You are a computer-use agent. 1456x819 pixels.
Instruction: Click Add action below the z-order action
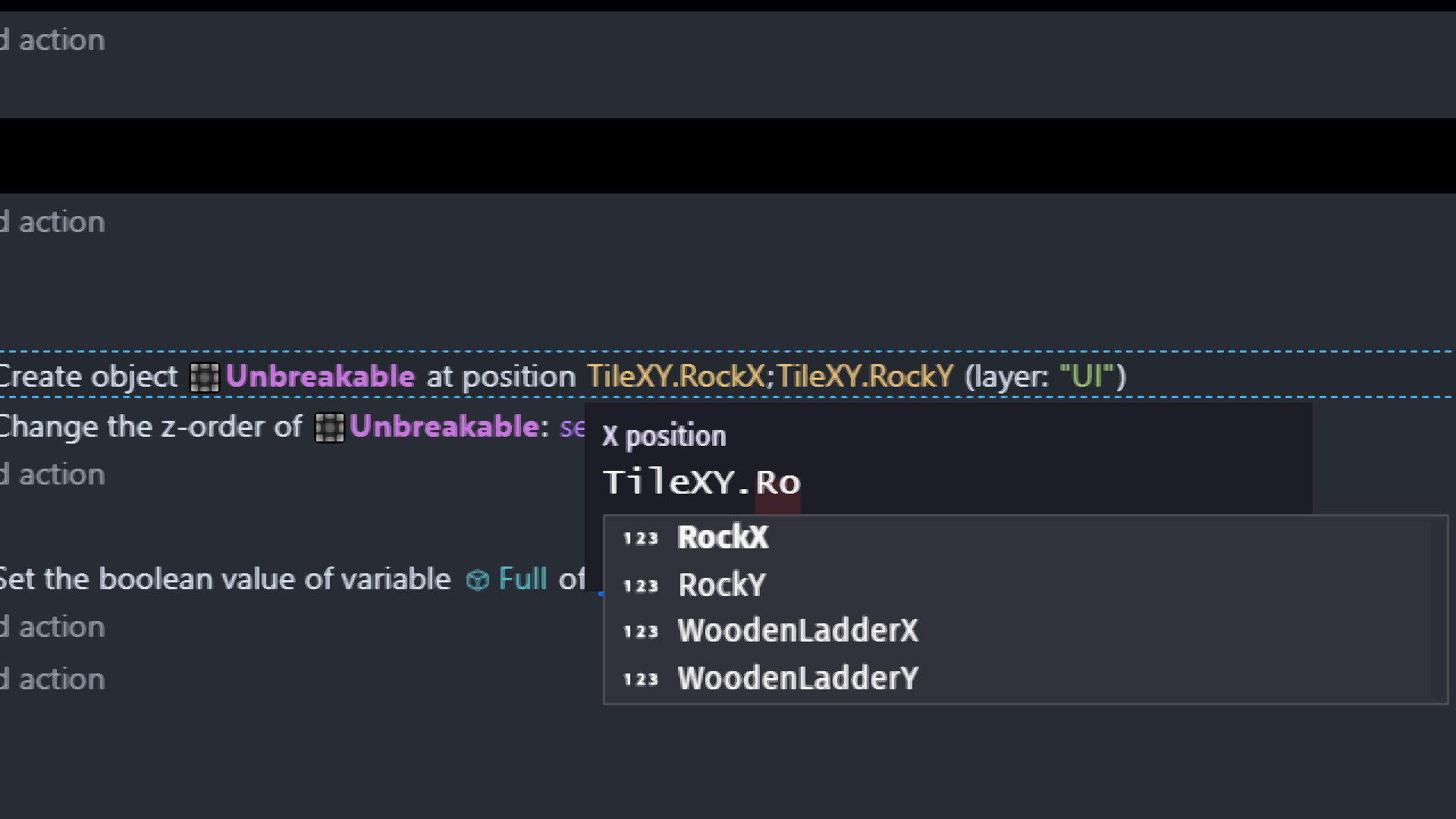tap(53, 475)
